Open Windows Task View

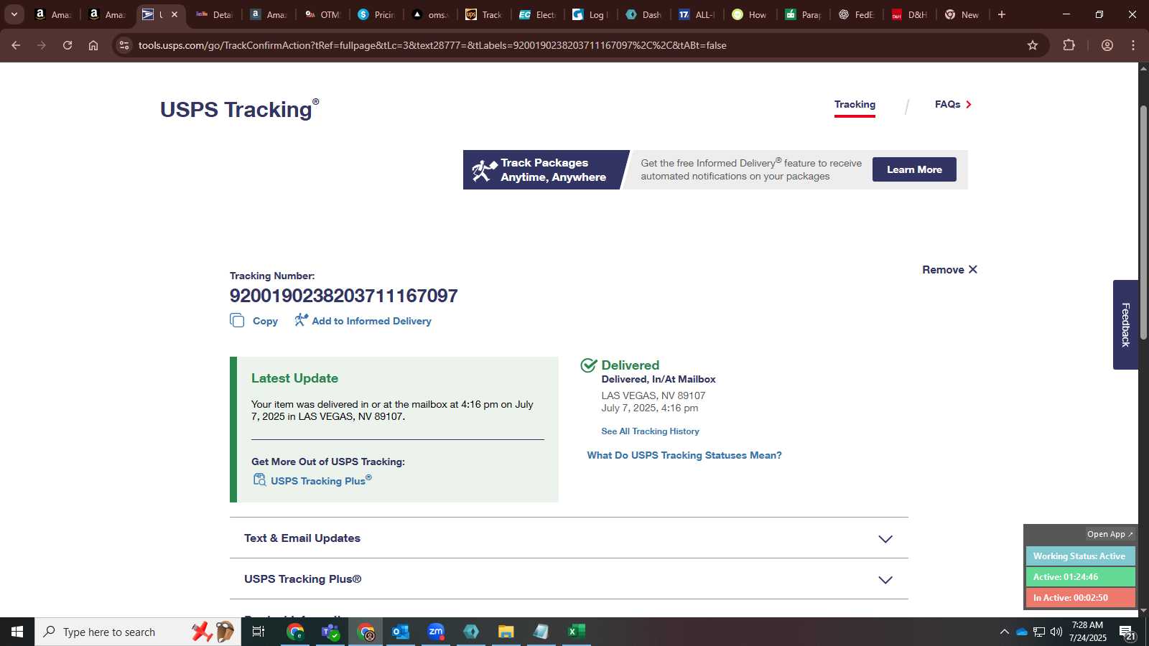point(259,632)
